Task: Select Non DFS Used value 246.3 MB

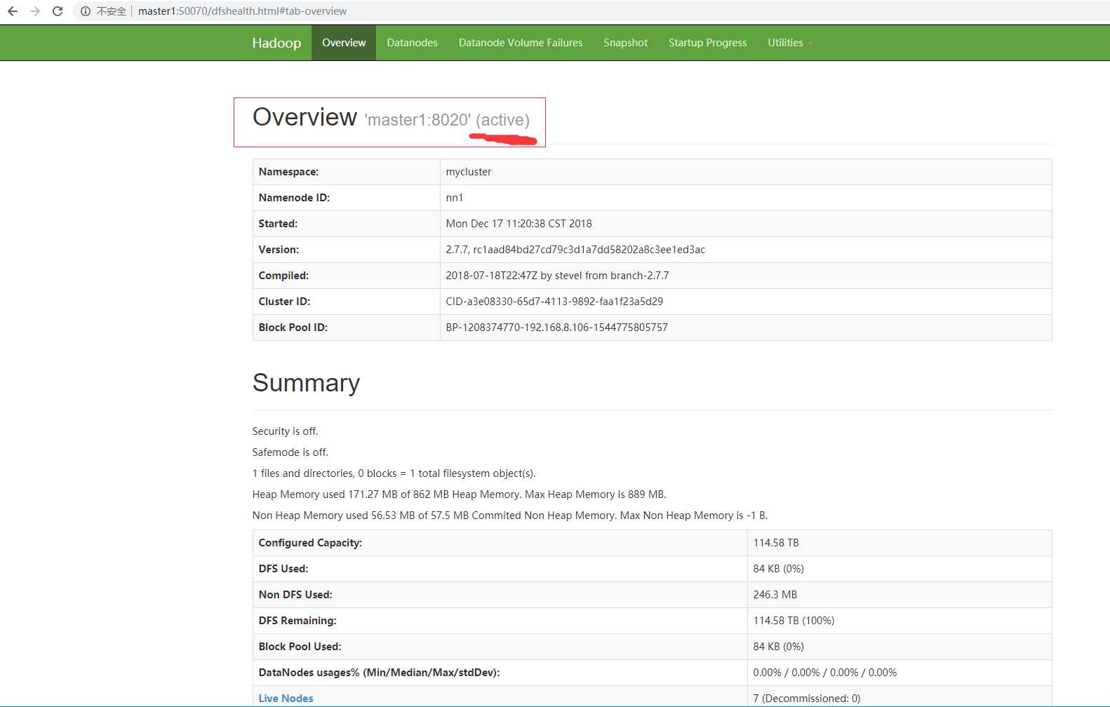Action: tap(775, 595)
